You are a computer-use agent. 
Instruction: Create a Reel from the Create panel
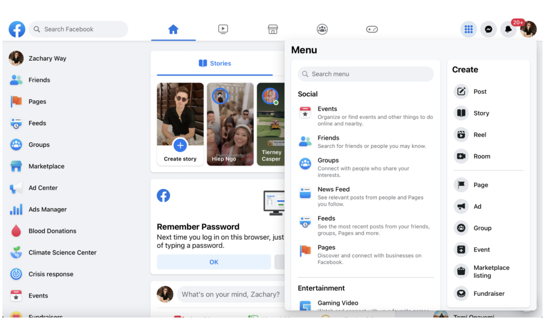pos(480,135)
